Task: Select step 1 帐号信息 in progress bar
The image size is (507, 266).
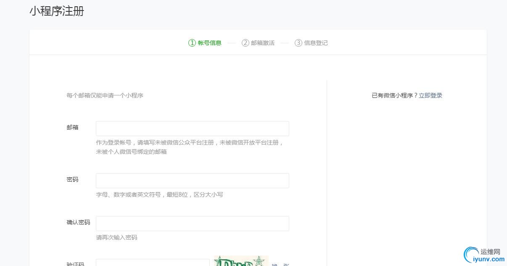Action: [x=205, y=43]
